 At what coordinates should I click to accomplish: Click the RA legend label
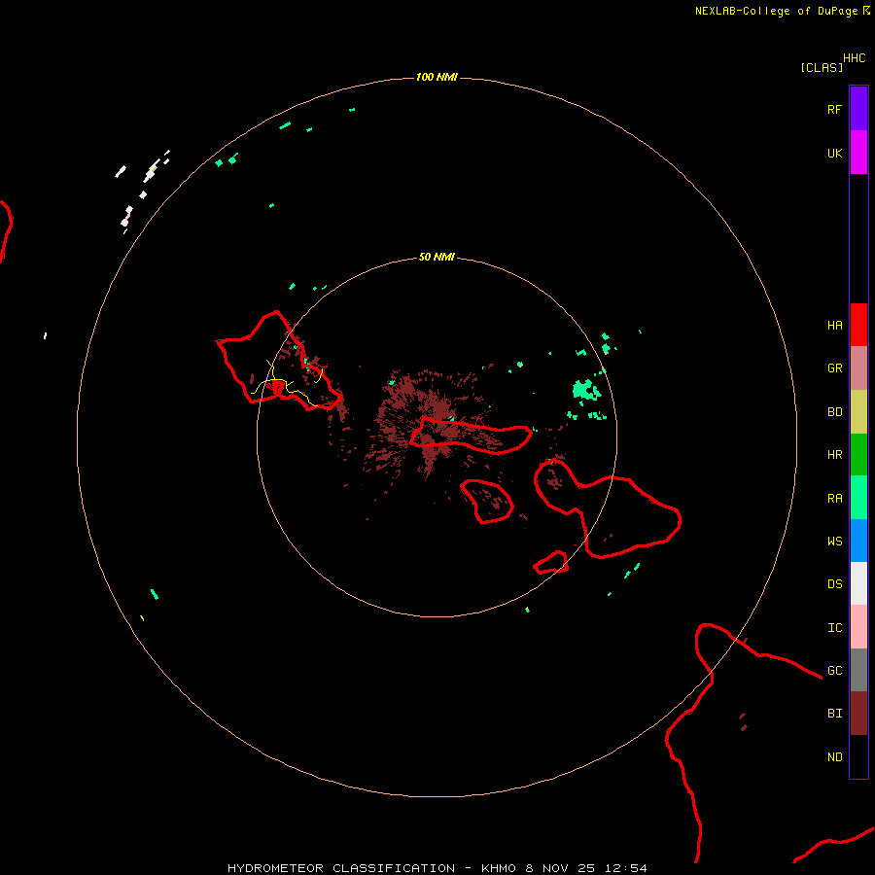click(x=834, y=499)
